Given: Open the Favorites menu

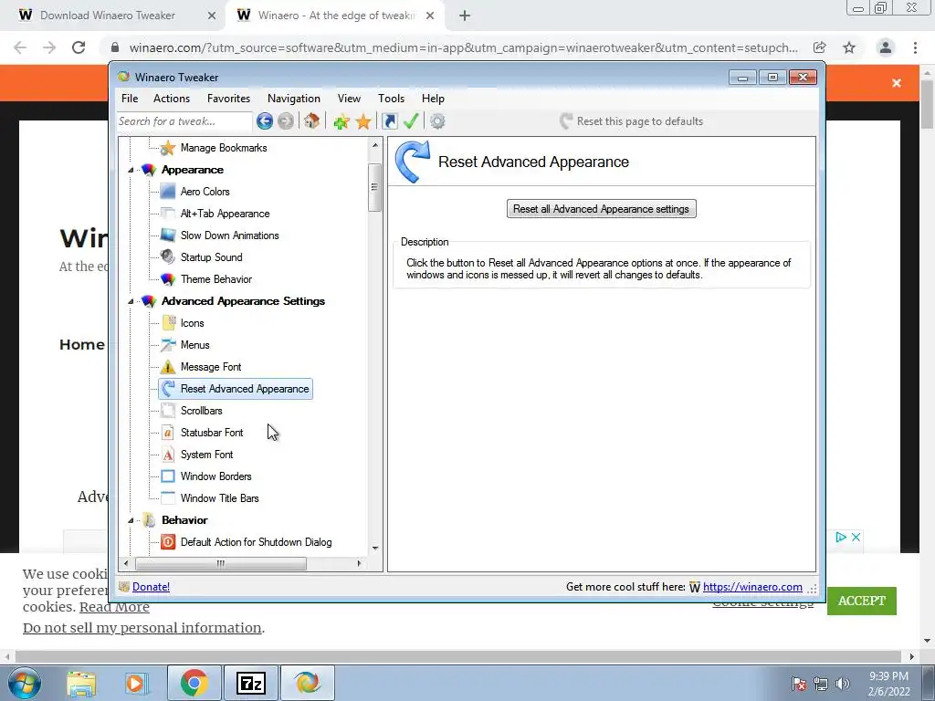Looking at the screenshot, I should coord(228,99).
